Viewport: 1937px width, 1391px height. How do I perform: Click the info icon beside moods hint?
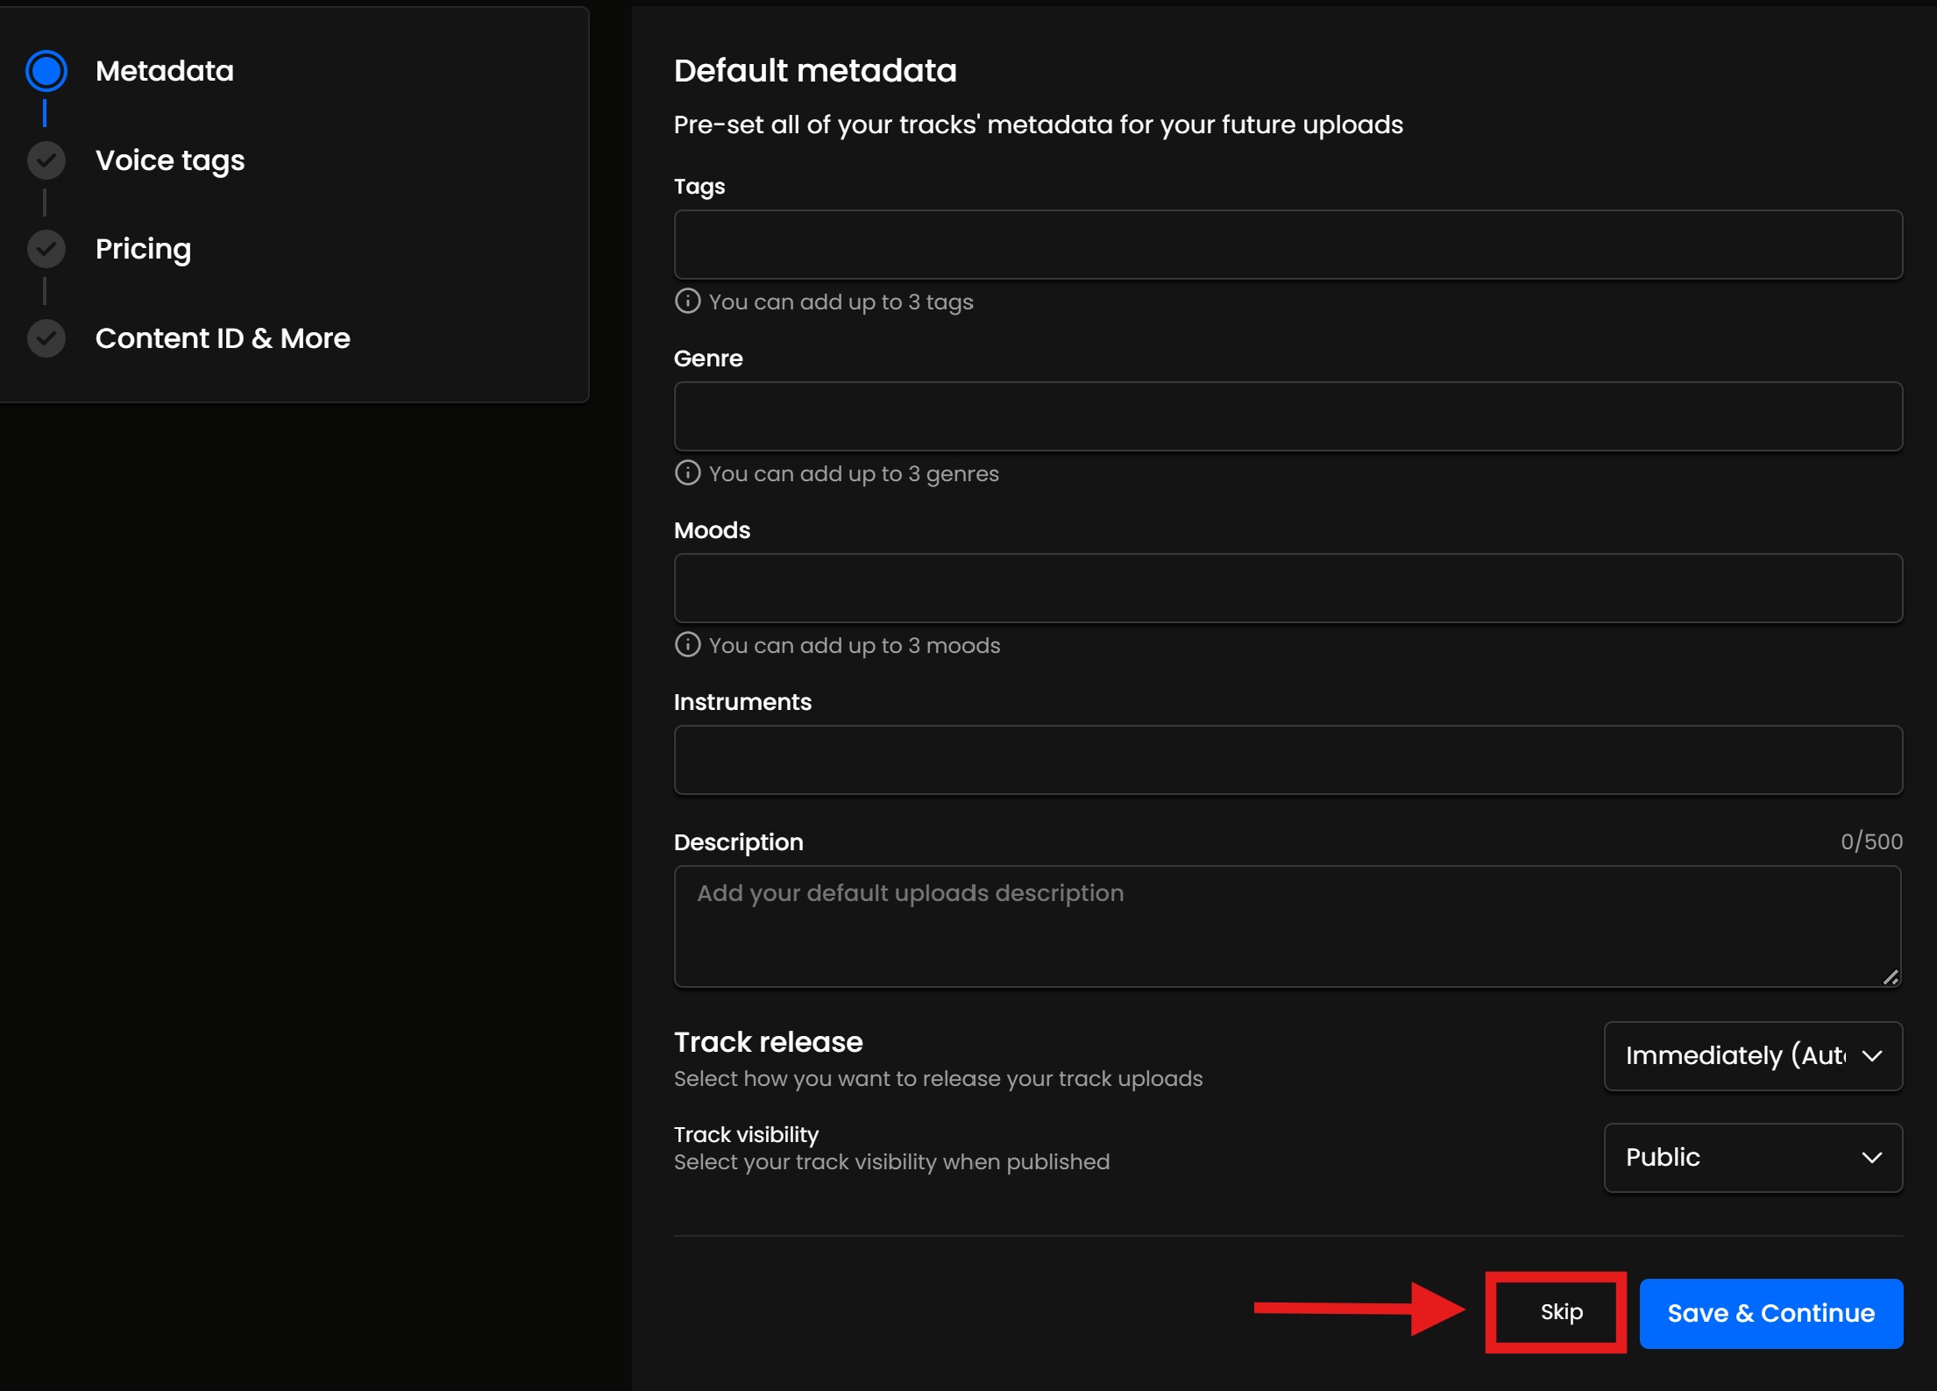pos(687,645)
